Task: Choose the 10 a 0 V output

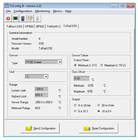Action: click(104, 111)
